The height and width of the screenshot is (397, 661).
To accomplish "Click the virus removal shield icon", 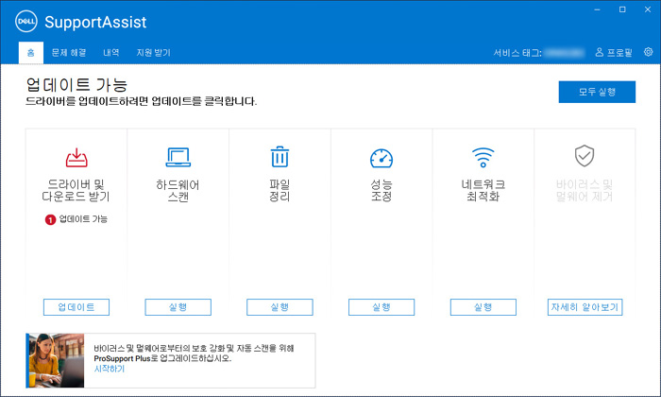I will click(585, 156).
